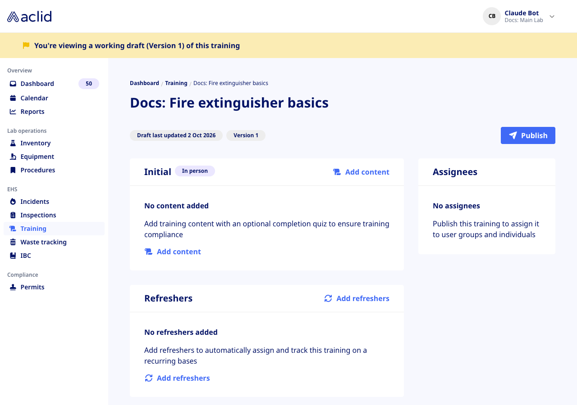Click the Assignees heading
The width and height of the screenshot is (577, 405).
click(455, 172)
